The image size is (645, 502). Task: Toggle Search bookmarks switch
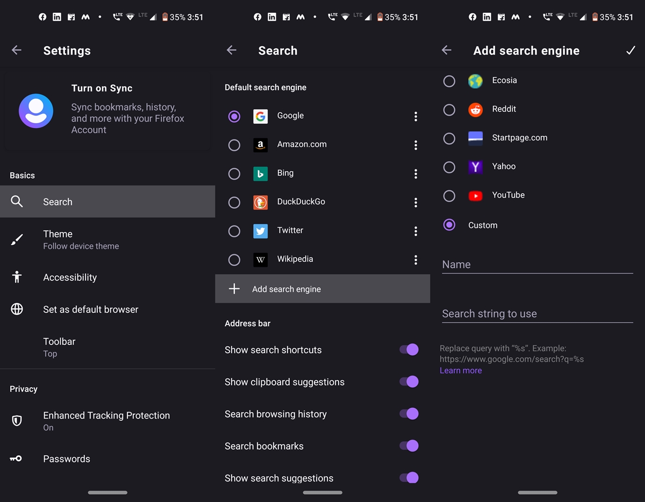pos(409,446)
